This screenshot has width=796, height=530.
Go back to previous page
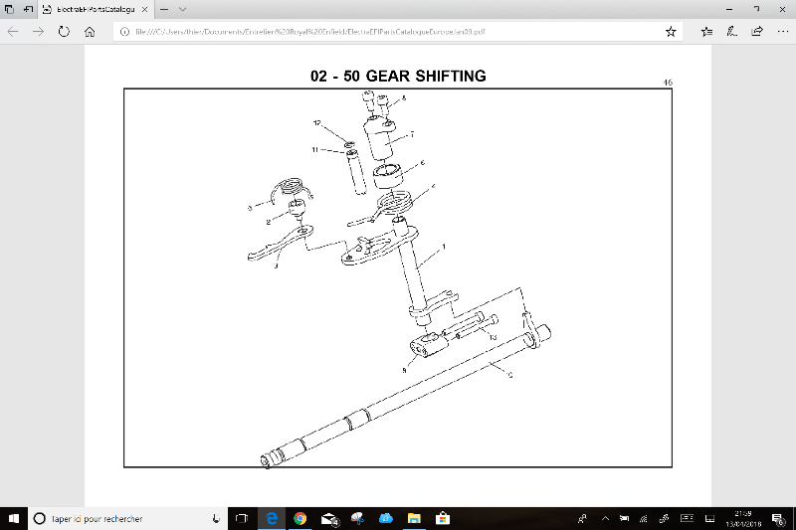13,32
